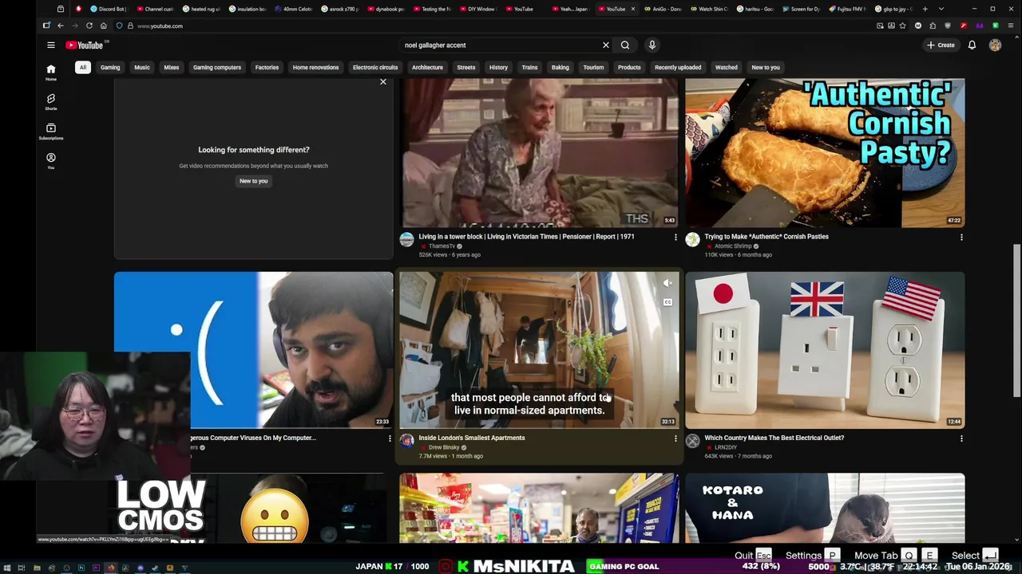This screenshot has height=574, width=1022.
Task: Open the YouTube hamburger guide menu
Action: [x=50, y=45]
